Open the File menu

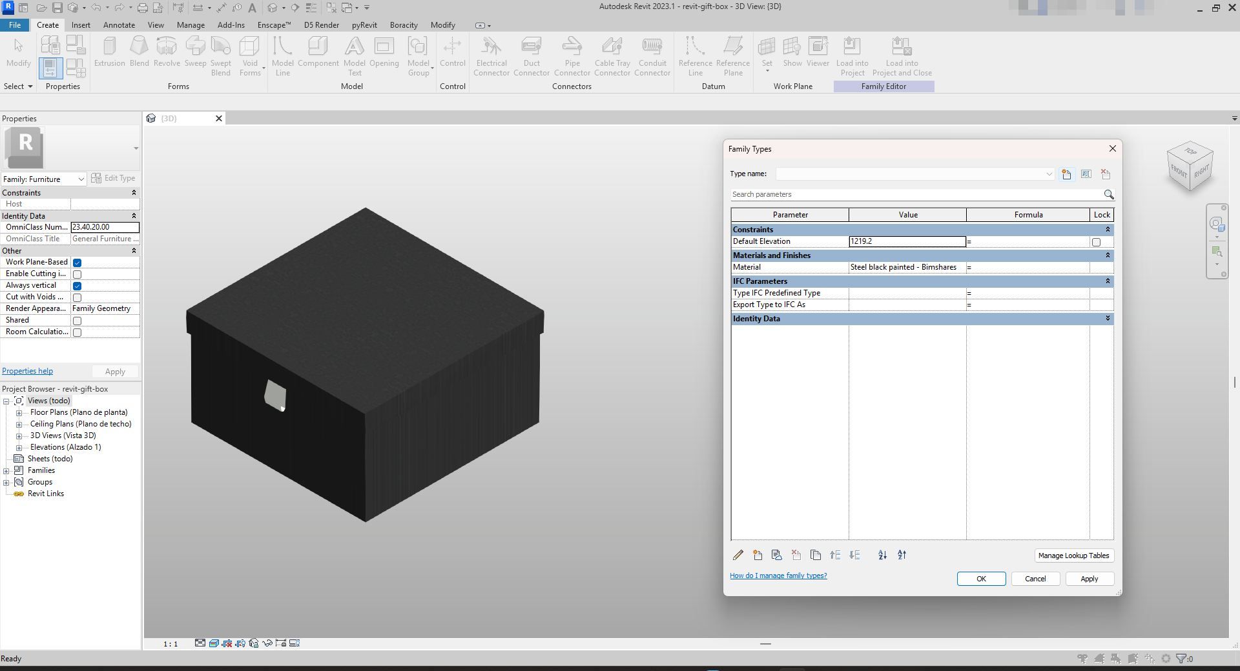[15, 25]
